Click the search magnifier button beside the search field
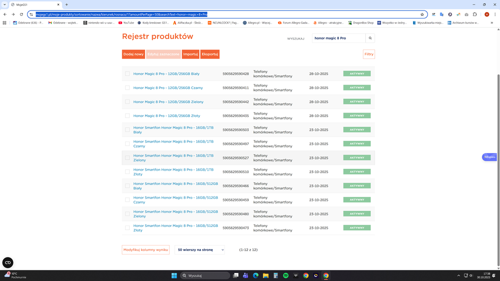The image size is (500, 281). [x=370, y=38]
